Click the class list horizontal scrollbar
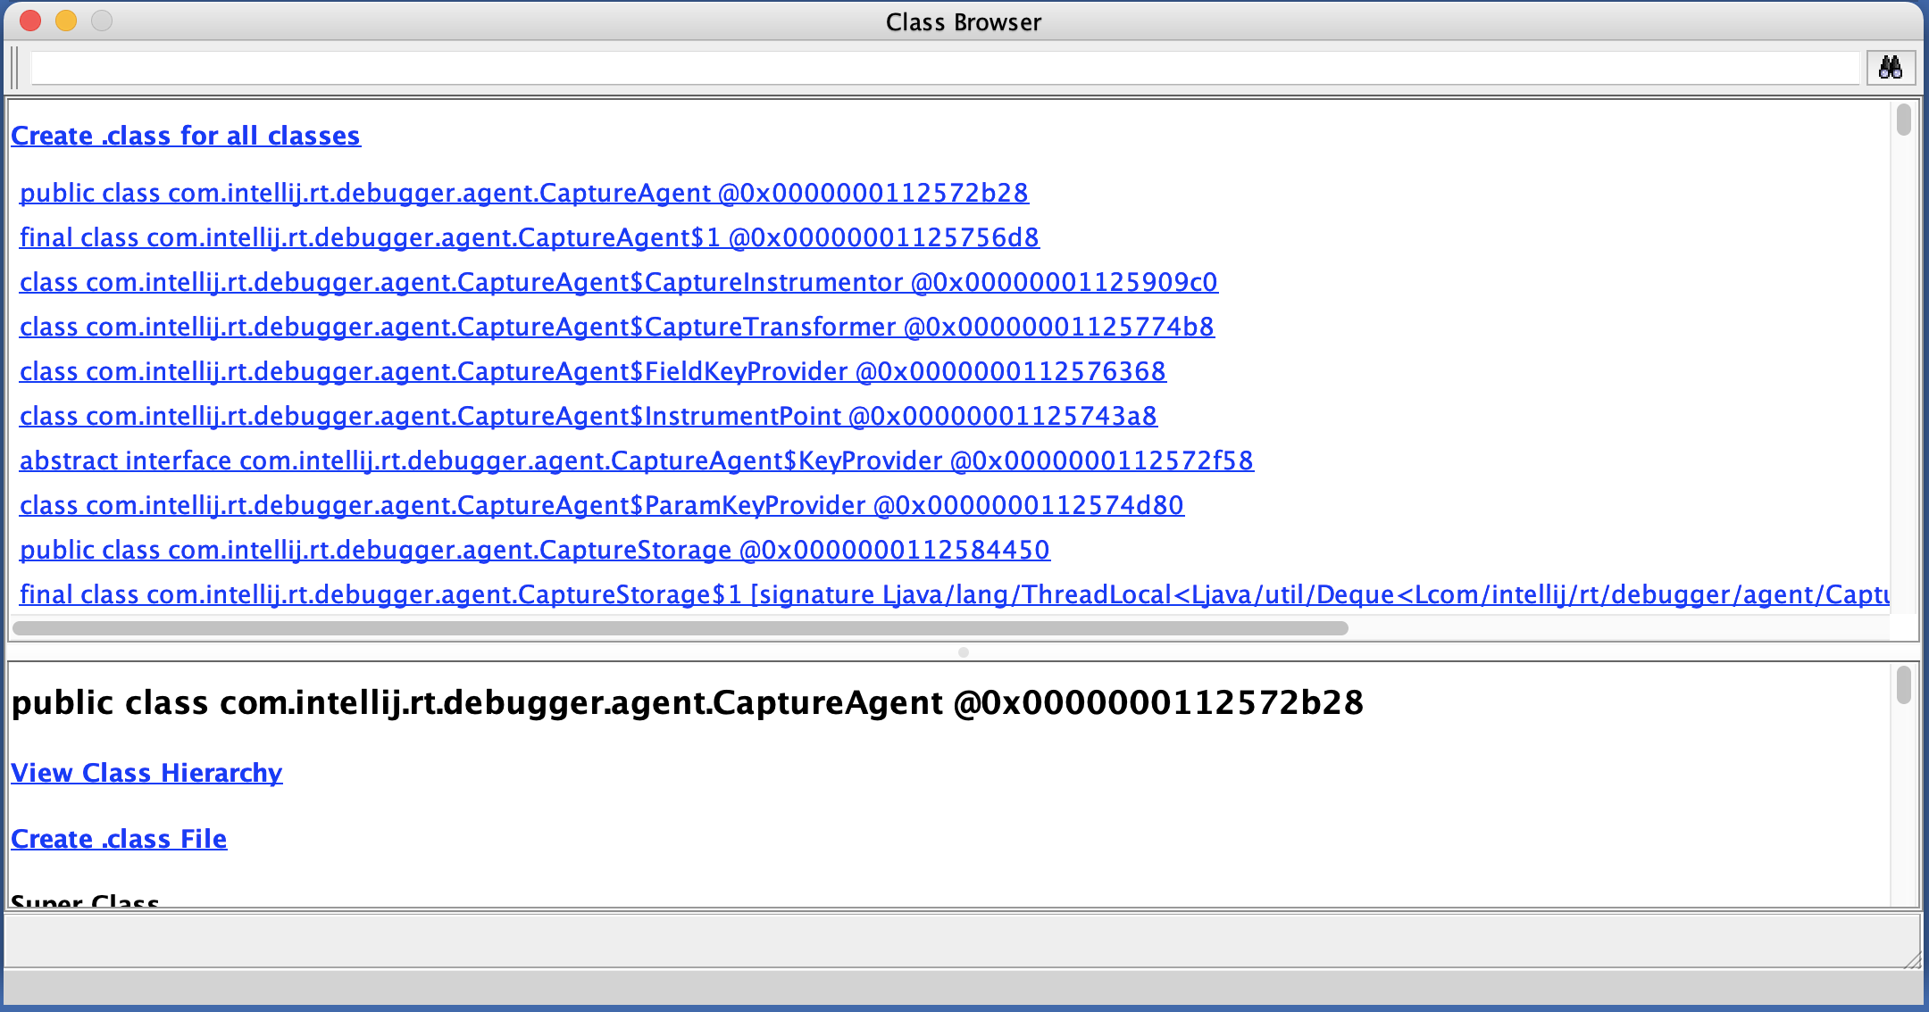The width and height of the screenshot is (1929, 1012). [x=679, y=628]
